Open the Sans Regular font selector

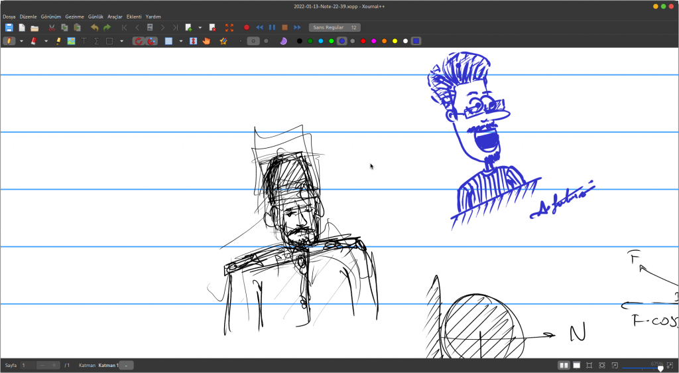click(334, 27)
